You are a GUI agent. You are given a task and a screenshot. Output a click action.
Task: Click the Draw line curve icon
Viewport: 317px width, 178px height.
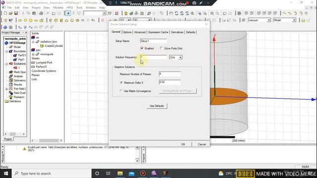(284, 13)
